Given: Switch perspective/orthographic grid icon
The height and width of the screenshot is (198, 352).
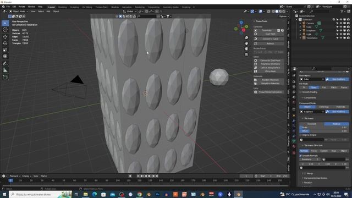Looking at the screenshot, I should pos(246,54).
